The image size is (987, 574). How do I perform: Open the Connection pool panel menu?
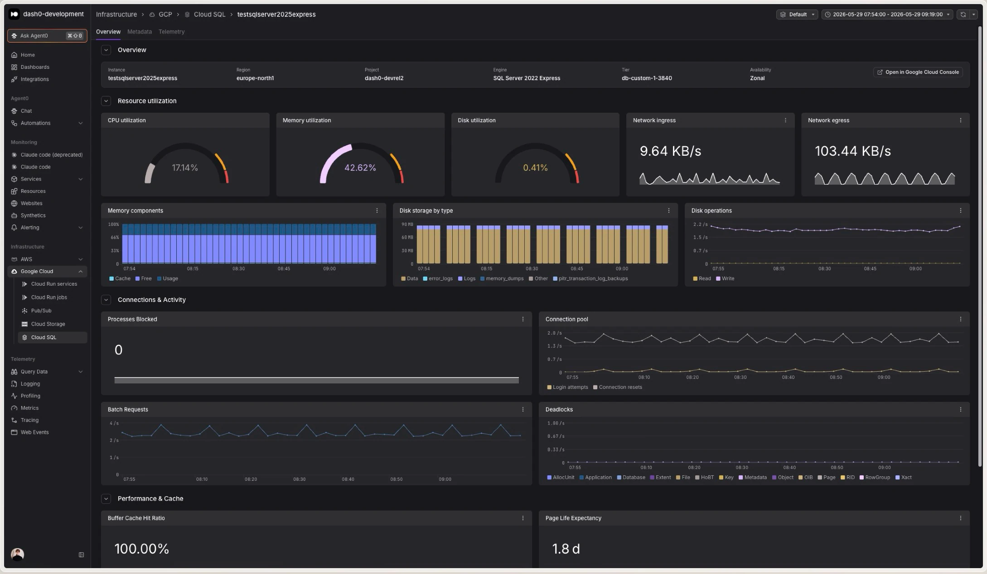(x=960, y=319)
